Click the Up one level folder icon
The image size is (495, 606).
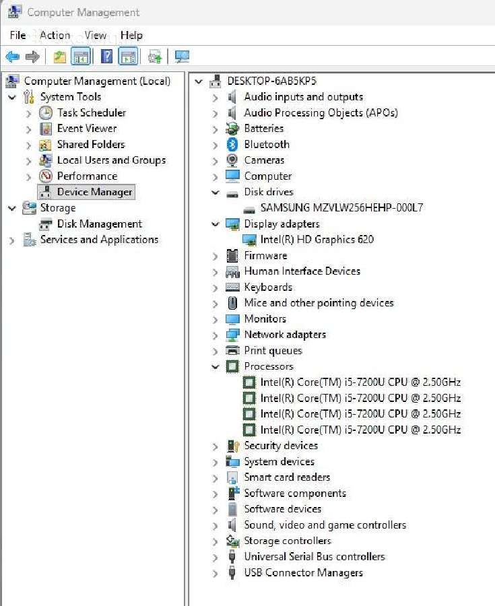pos(59,57)
